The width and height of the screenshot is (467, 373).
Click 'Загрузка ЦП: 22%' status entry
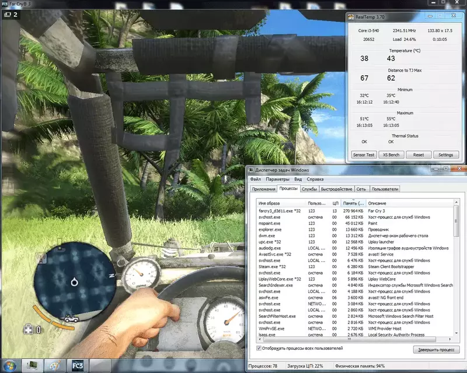click(305, 366)
